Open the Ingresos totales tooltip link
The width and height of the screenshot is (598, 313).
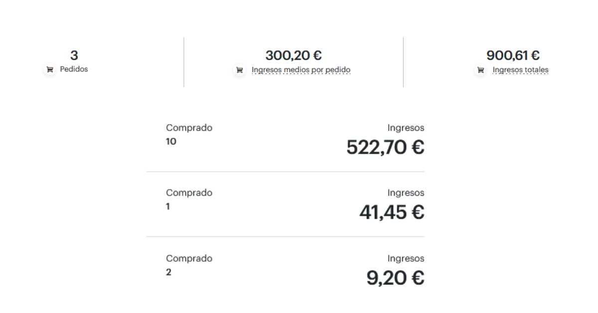(x=520, y=70)
